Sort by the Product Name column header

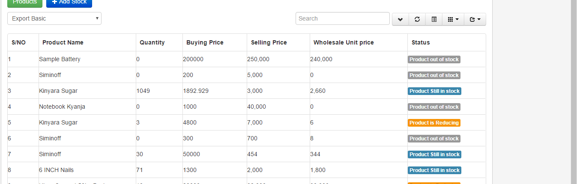63,42
